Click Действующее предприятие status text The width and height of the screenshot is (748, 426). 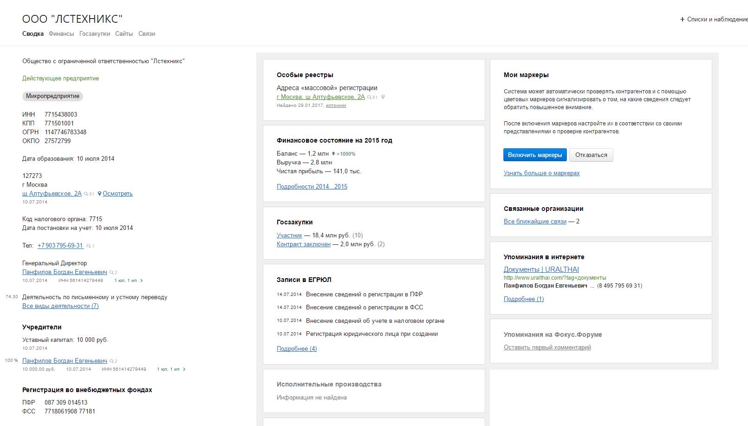pos(60,78)
